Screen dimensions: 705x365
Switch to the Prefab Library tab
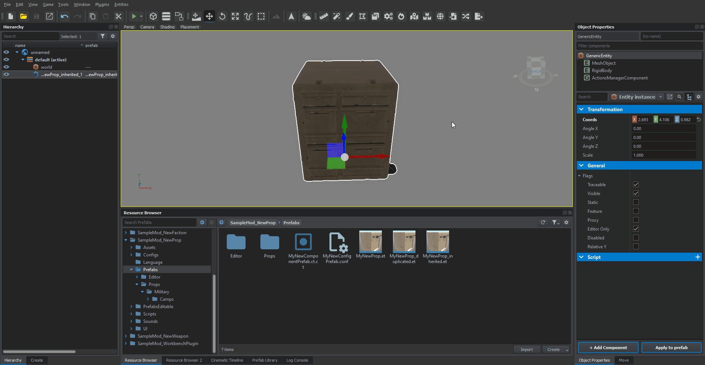264,360
